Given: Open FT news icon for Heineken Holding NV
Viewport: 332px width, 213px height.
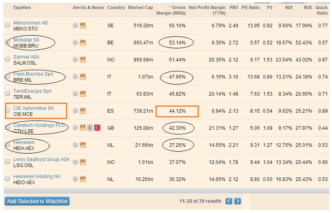Looking at the screenshot, I should (x=83, y=179).
